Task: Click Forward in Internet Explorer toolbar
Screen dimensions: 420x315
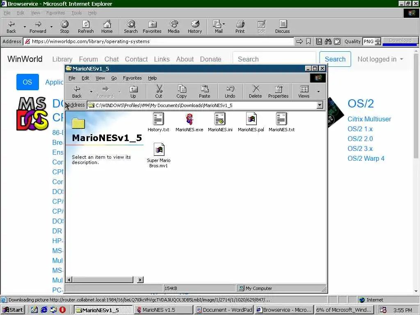Action: (x=38, y=27)
